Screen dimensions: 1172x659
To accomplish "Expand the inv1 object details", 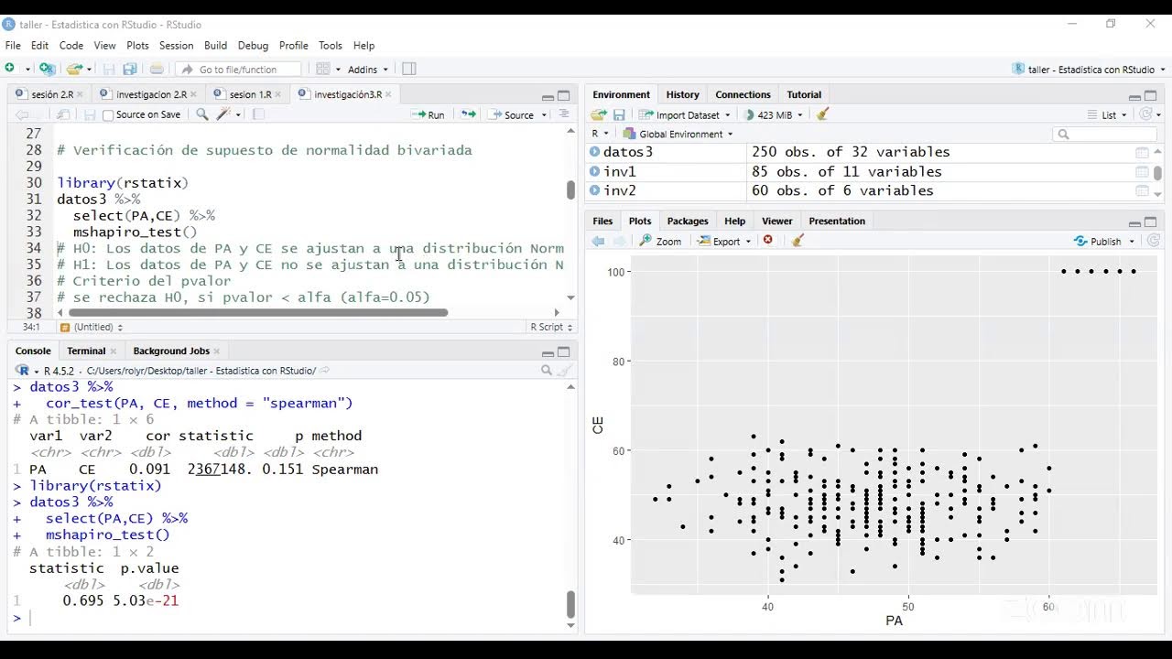I will (595, 171).
